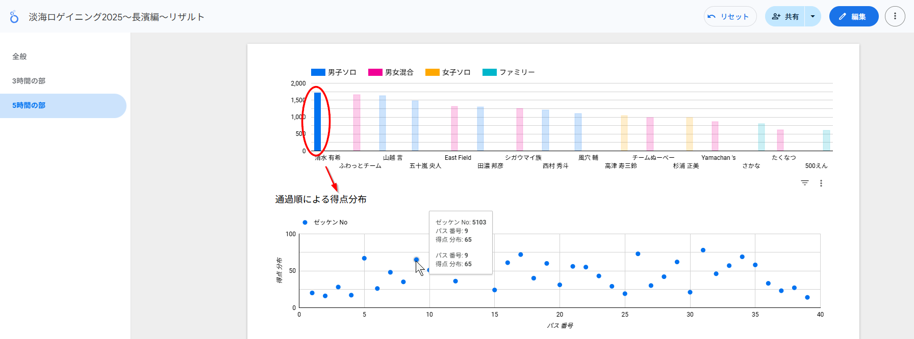Viewport: 914px width, 339px height.
Task: Toggle the 男女混合 legend entry
Action: point(391,72)
